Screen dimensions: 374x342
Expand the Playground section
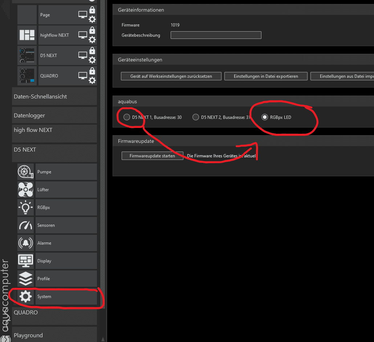pyautogui.click(x=54, y=335)
